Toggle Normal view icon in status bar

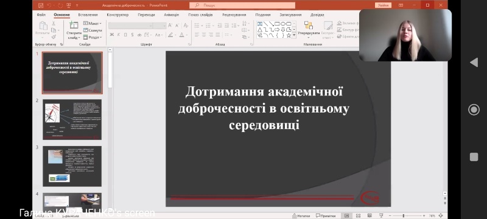coord(346,215)
